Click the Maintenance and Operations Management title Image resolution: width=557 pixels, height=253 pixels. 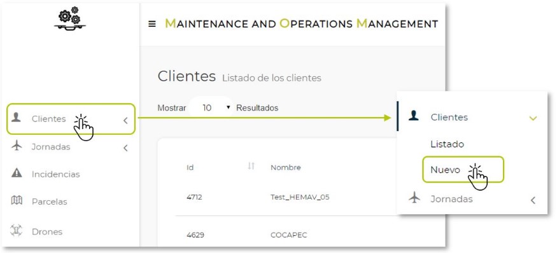coord(302,24)
